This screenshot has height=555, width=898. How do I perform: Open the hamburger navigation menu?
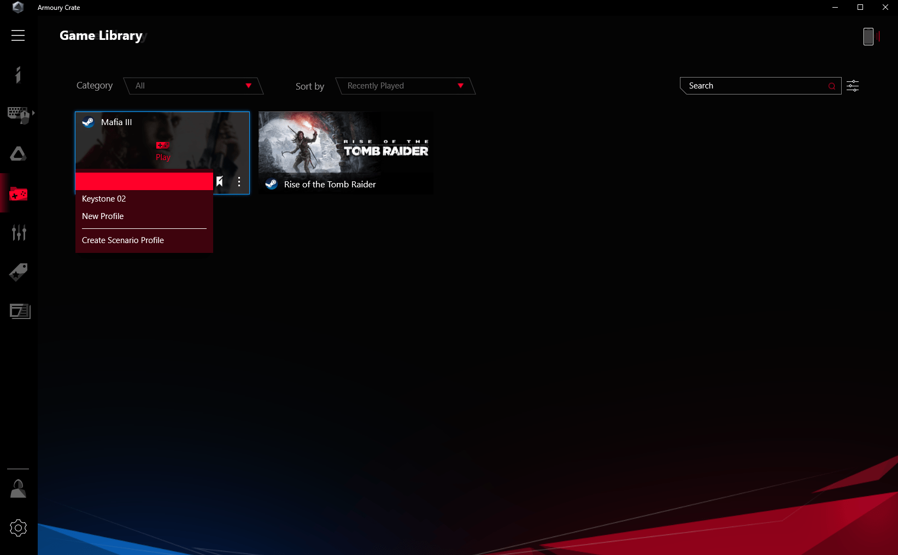point(18,36)
